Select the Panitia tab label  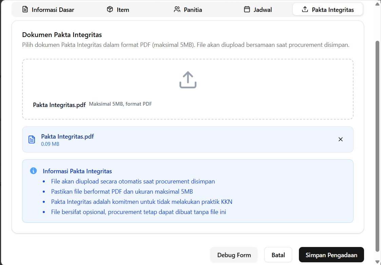193,10
